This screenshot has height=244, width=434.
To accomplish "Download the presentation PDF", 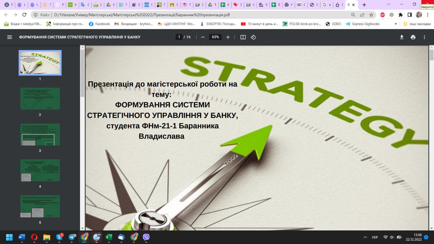I will tap(401, 37).
